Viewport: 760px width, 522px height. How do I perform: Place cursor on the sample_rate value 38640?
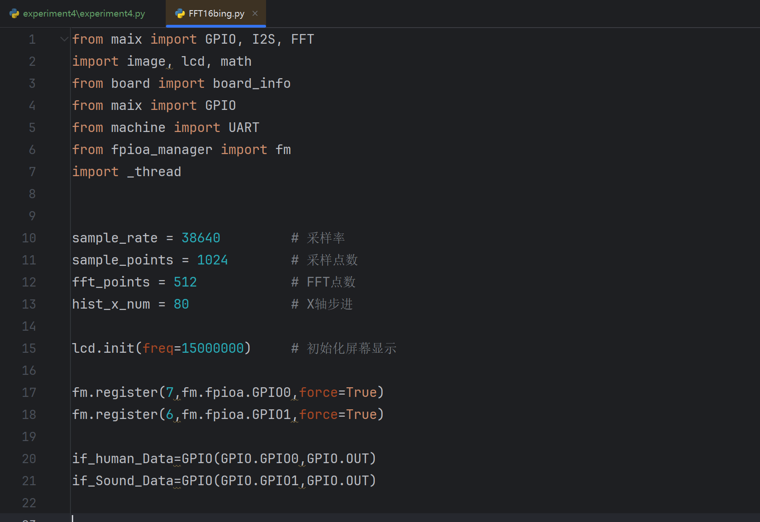pos(201,238)
